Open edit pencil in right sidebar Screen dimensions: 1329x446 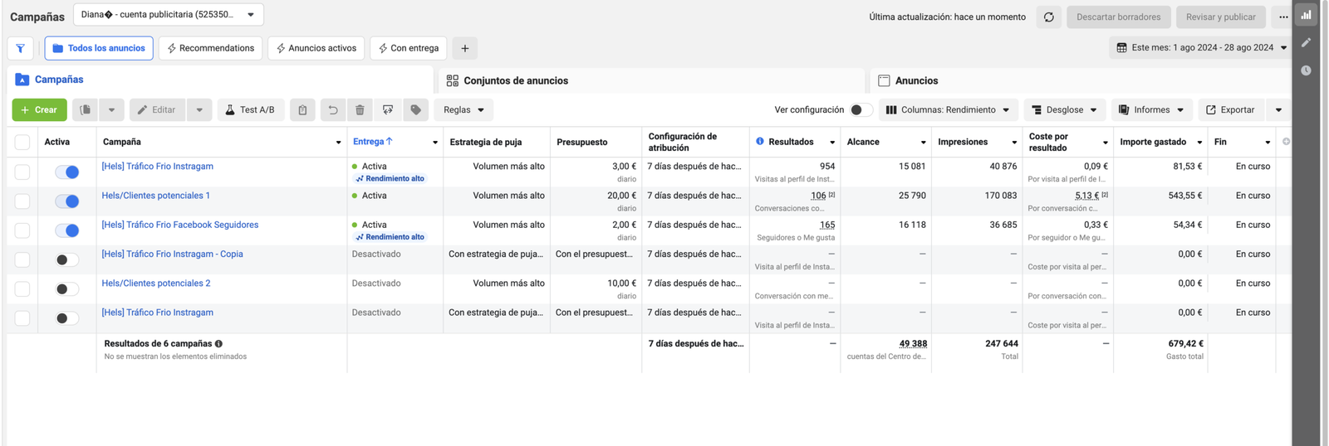[1307, 42]
